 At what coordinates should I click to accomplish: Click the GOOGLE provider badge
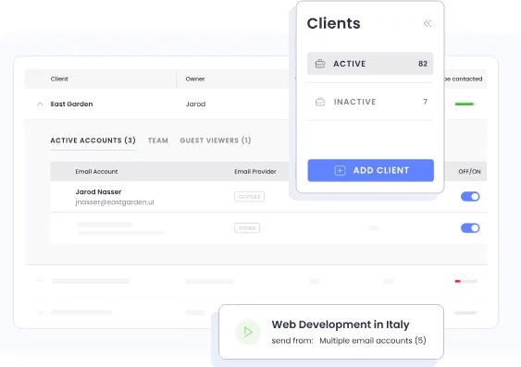point(249,197)
